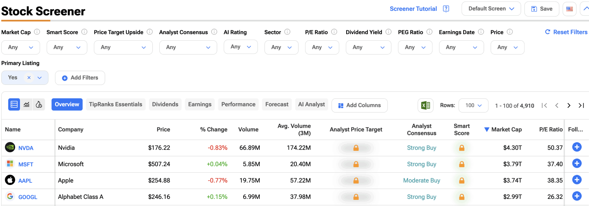Clear the Primary Listing Yes filter
The height and width of the screenshot is (206, 589).
(x=29, y=78)
